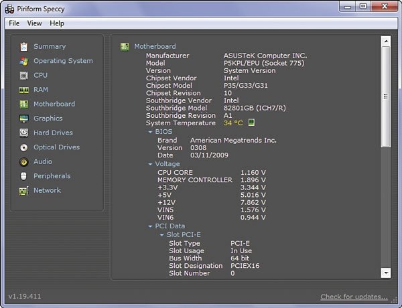The height and width of the screenshot is (308, 402).
Task: Open the Graphics section
Action: (x=48, y=118)
